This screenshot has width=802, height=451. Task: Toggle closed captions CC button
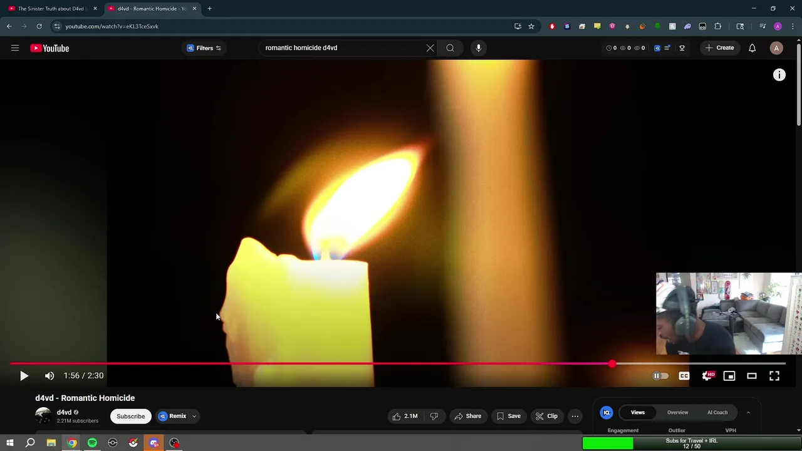pos(684,376)
